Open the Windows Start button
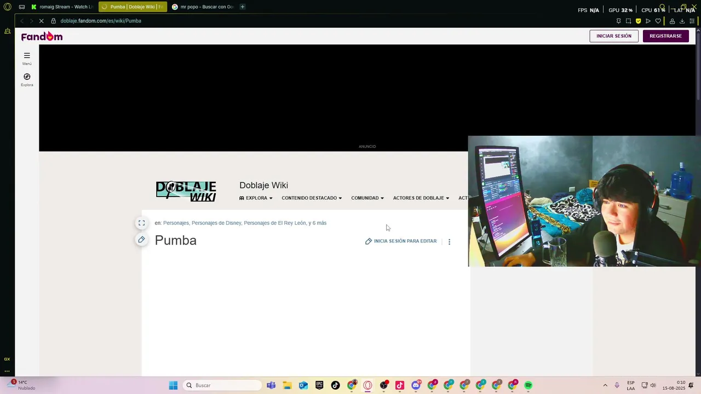 (173, 385)
